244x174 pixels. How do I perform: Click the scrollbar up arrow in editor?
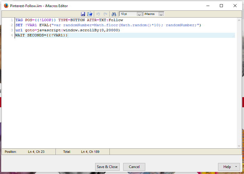239,20
